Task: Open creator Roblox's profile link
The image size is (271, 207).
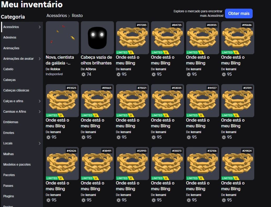Action: (55, 69)
